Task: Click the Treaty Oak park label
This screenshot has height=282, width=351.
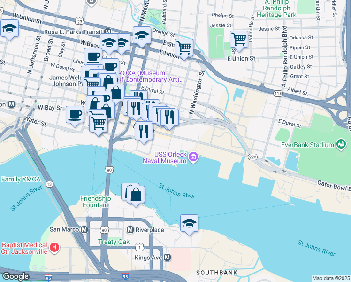Action: pos(114,242)
